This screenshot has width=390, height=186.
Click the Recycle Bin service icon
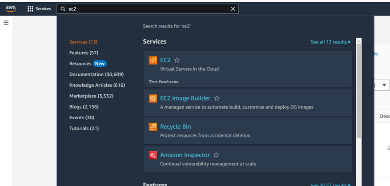click(153, 127)
